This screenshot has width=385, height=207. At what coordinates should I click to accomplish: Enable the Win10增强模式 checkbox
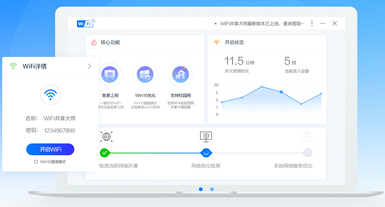(36, 162)
